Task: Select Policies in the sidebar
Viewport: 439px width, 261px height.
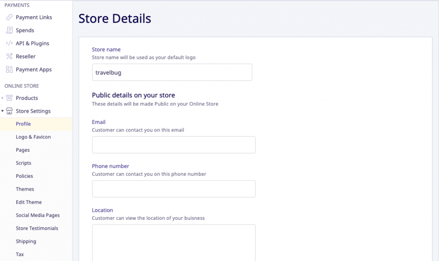Action: click(x=24, y=176)
